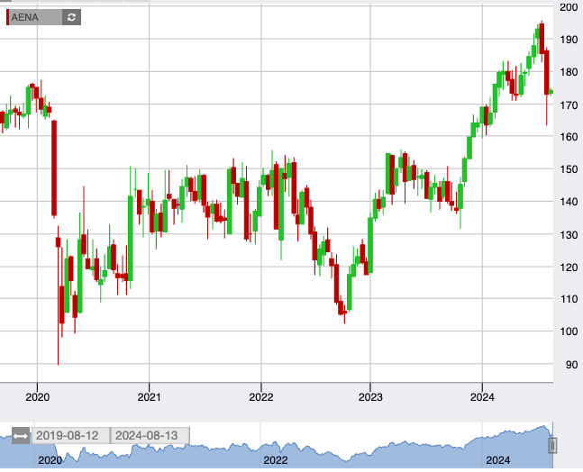Viewport: 583px width, 472px height.
Task: Click the 2020 label on main time axis
Action: pos(37,397)
